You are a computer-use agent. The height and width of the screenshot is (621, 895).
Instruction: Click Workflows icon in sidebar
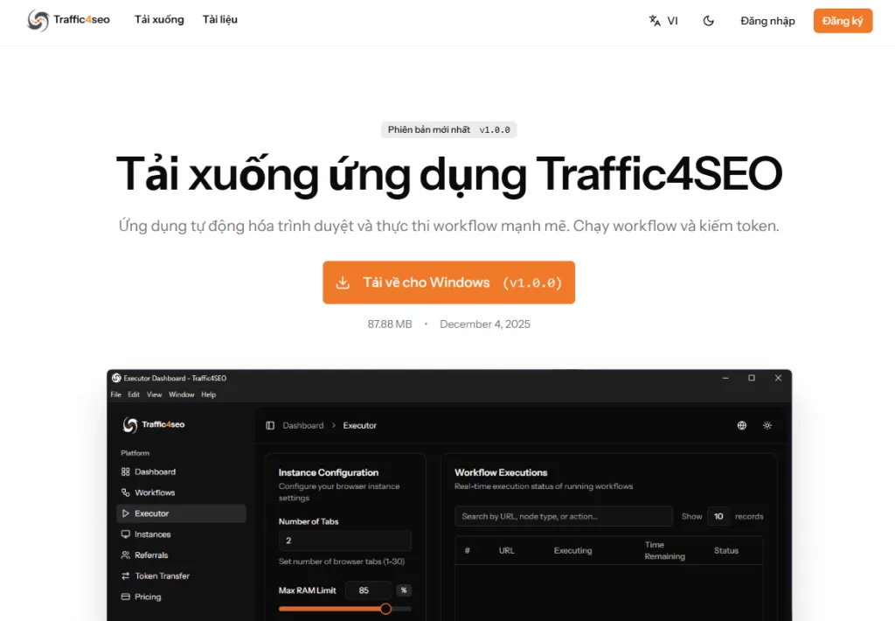126,492
